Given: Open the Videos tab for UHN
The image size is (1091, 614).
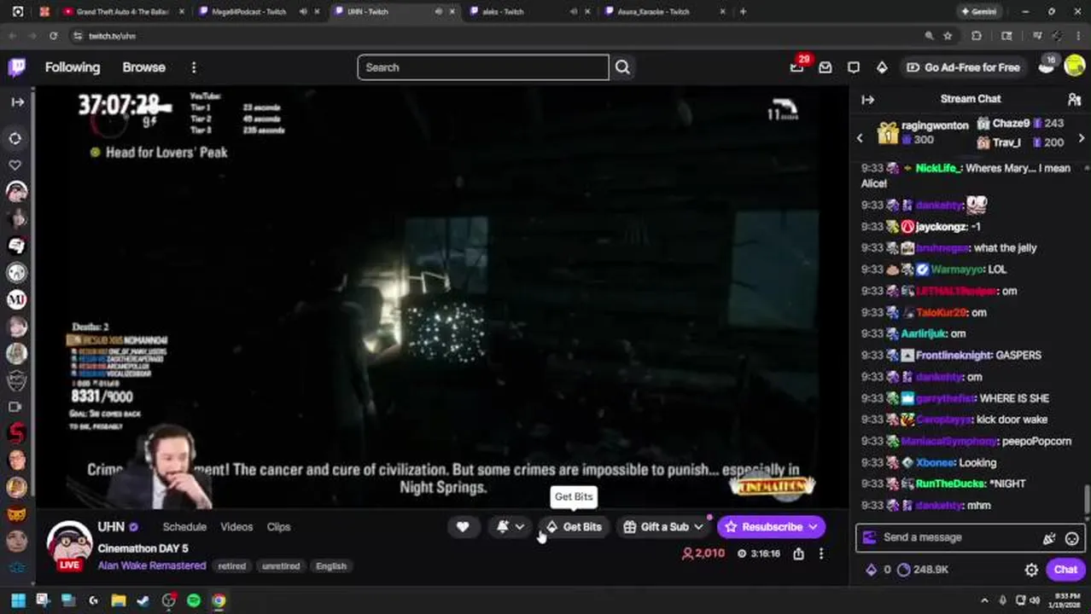Looking at the screenshot, I should (x=236, y=527).
